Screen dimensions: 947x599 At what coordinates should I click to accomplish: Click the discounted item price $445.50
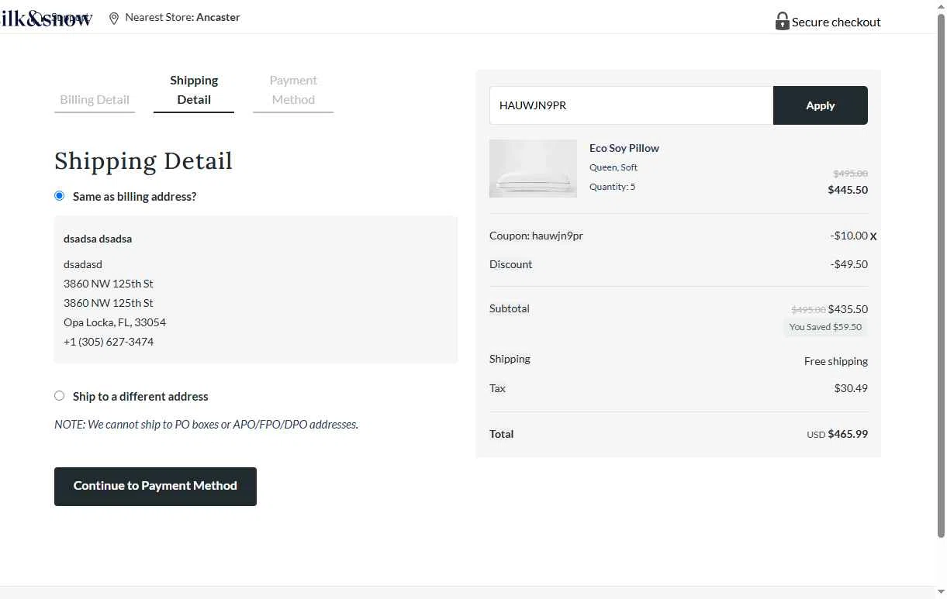click(848, 190)
